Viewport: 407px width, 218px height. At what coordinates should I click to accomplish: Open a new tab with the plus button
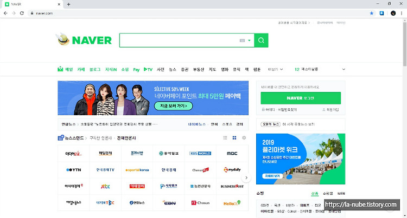[x=68, y=4]
